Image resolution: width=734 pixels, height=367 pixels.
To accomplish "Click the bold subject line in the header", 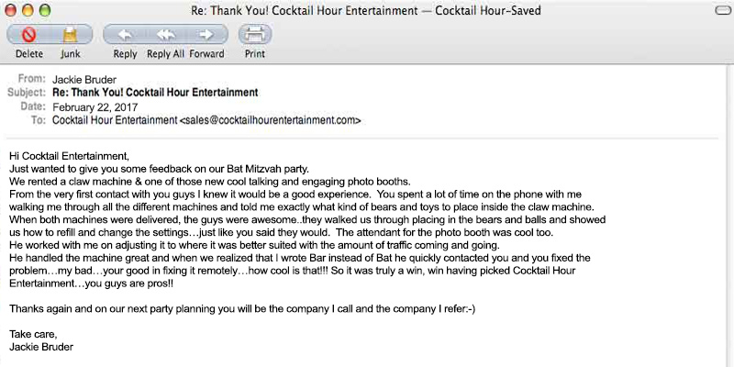I will (155, 93).
